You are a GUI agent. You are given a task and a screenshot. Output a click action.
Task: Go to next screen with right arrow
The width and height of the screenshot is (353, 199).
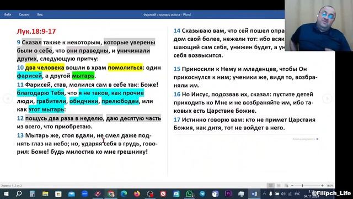pos(327,99)
